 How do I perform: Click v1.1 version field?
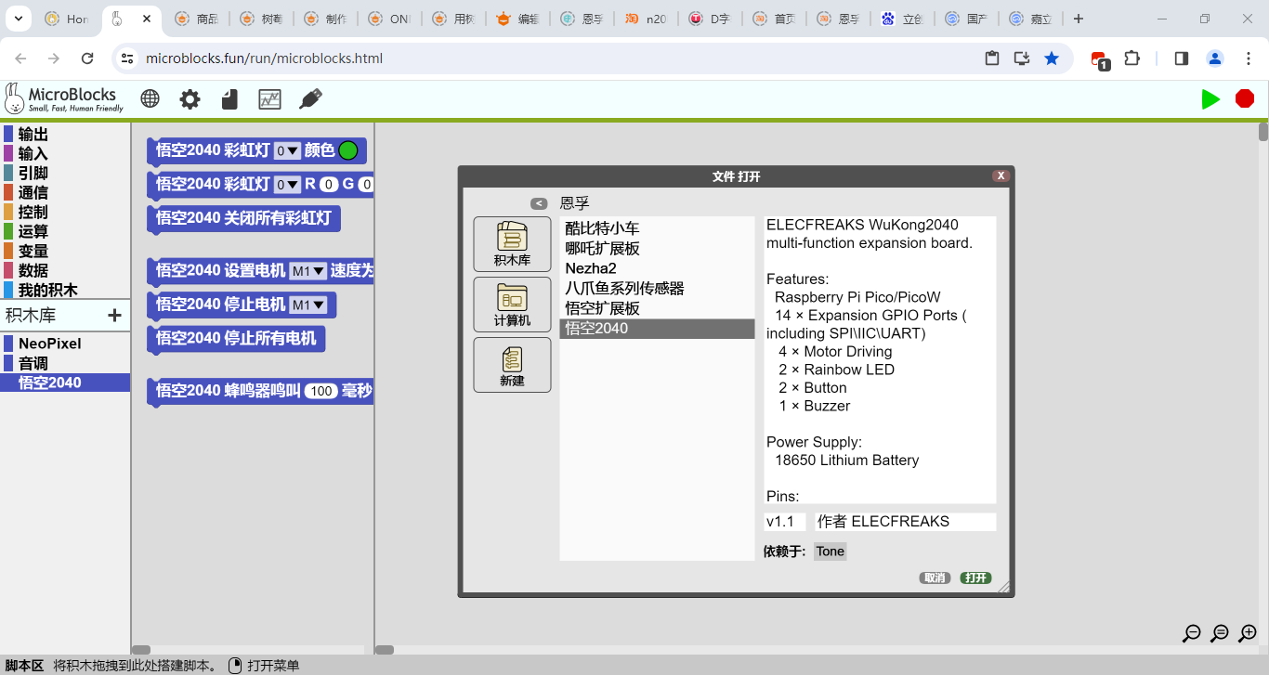(784, 522)
